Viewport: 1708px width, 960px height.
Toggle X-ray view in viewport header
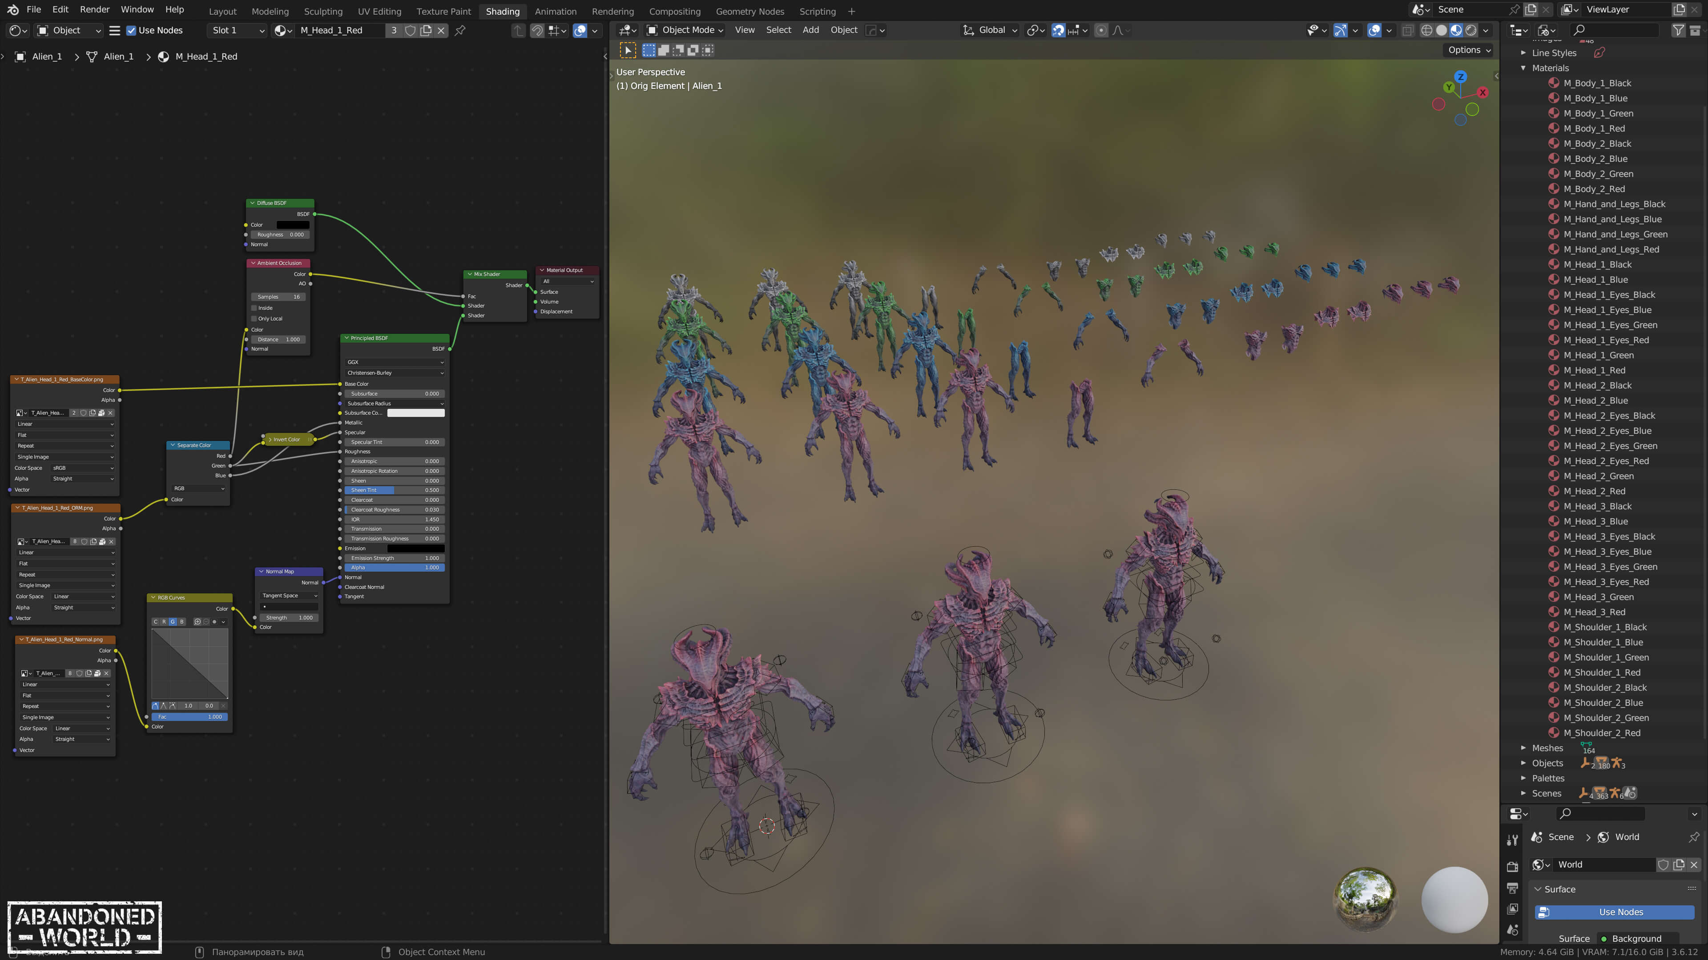[1408, 30]
